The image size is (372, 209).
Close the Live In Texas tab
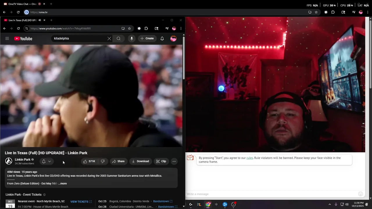tap(44, 20)
